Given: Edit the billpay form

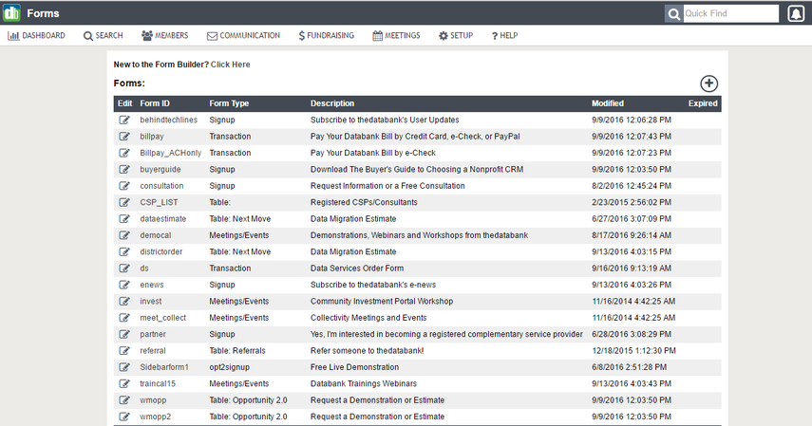Looking at the screenshot, I should click(124, 136).
